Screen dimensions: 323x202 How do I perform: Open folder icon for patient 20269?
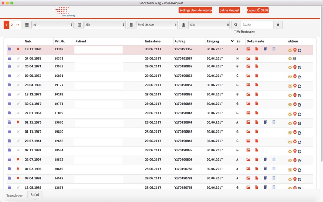[x=9, y=94]
